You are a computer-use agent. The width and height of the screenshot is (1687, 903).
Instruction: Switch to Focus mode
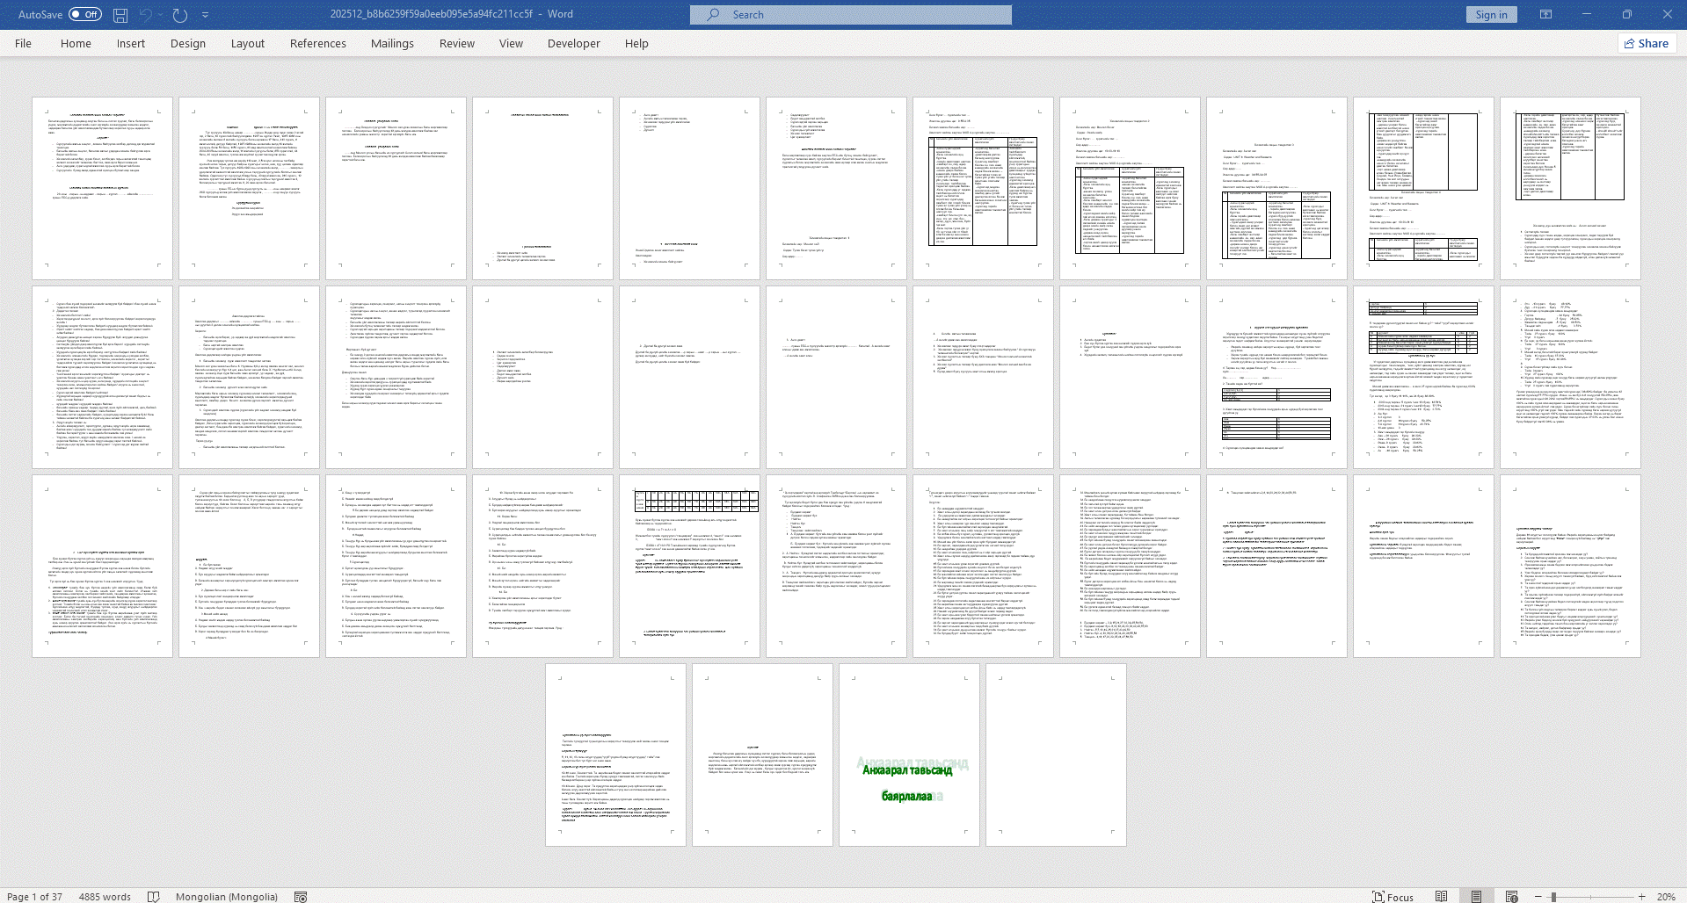coord(1393,896)
